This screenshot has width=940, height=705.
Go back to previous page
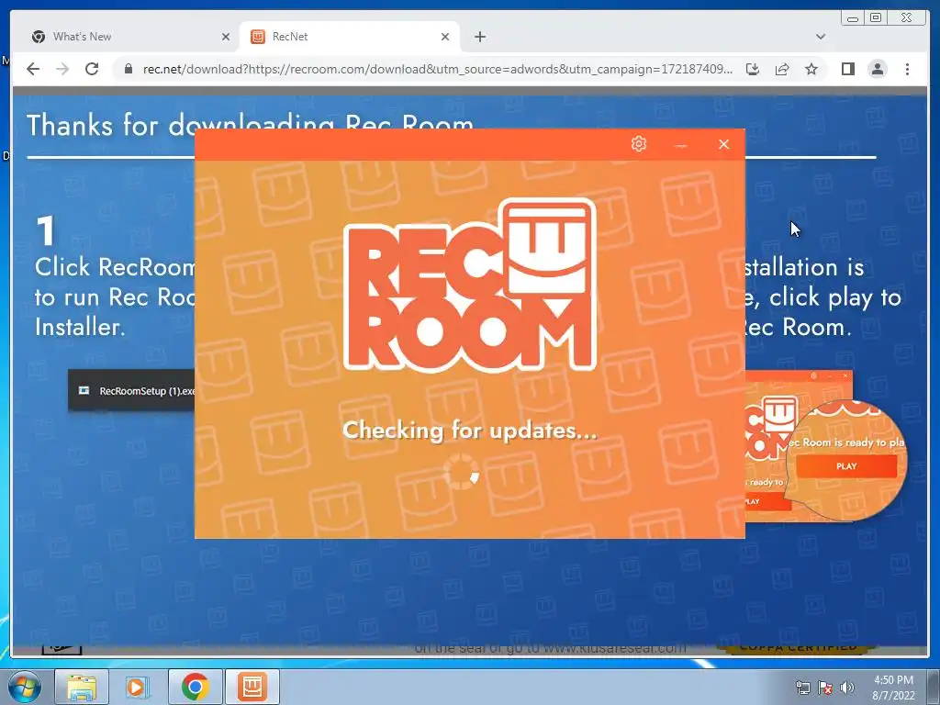click(x=33, y=69)
